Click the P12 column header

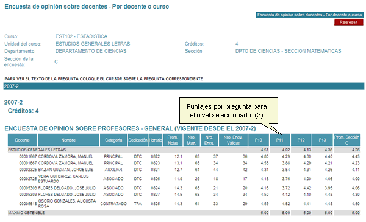pos(301,140)
